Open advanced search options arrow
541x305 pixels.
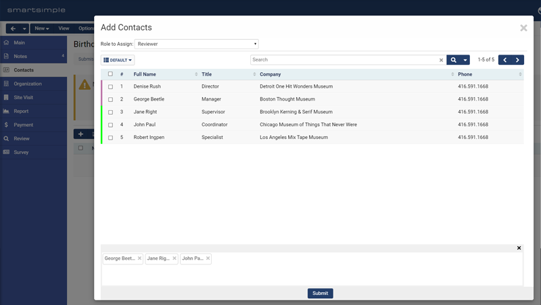tap(465, 60)
